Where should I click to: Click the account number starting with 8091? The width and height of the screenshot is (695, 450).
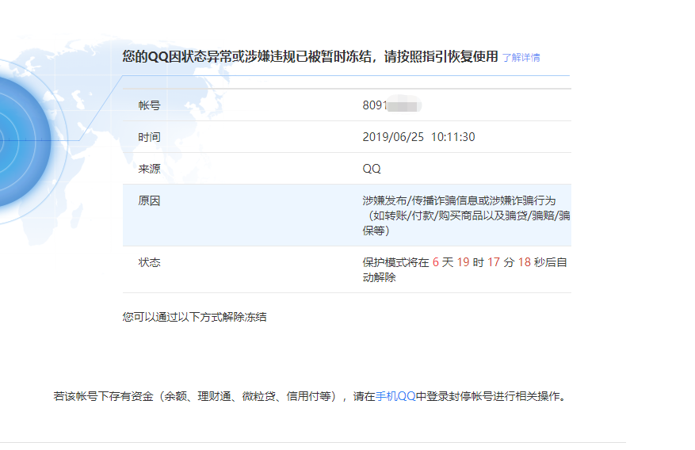375,105
